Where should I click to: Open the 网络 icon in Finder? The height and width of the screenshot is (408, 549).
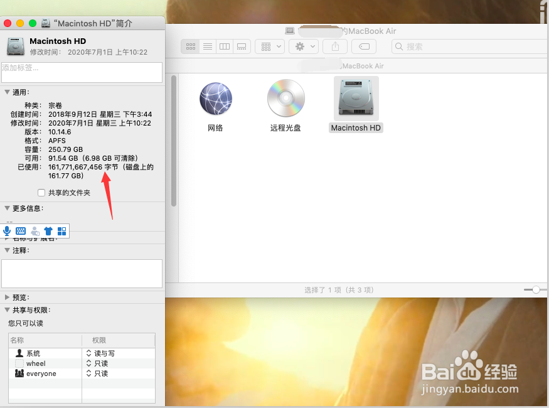click(x=216, y=99)
